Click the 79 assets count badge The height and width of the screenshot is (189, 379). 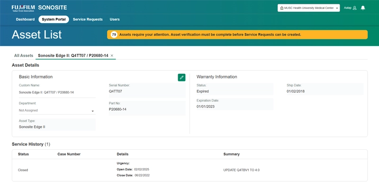114,35
